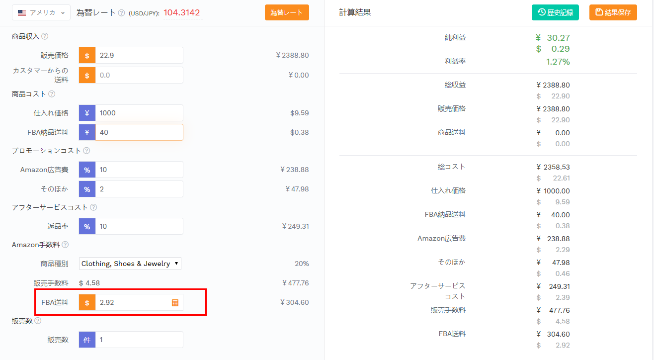This screenshot has height=360, width=654.
Task: Click the 販売数 input field showing 1
Action: tap(139, 340)
